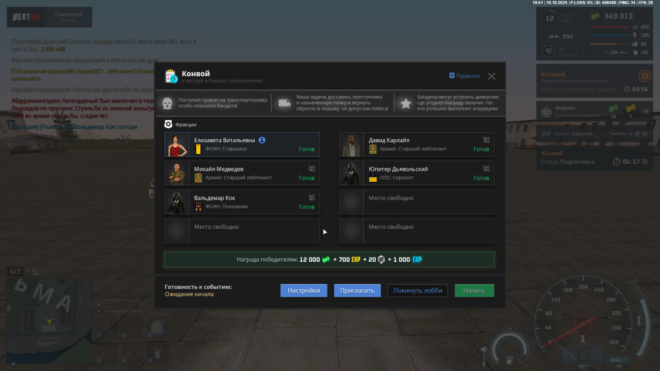660x371 pixels.
Task: Close the Конвой lobby window
Action: coord(491,76)
